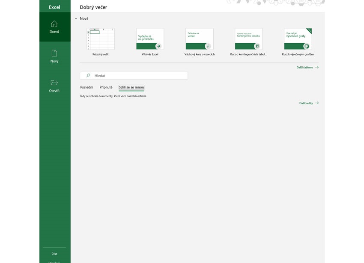
Task: Switch to the Připnuté tab
Action: pyautogui.click(x=106, y=87)
